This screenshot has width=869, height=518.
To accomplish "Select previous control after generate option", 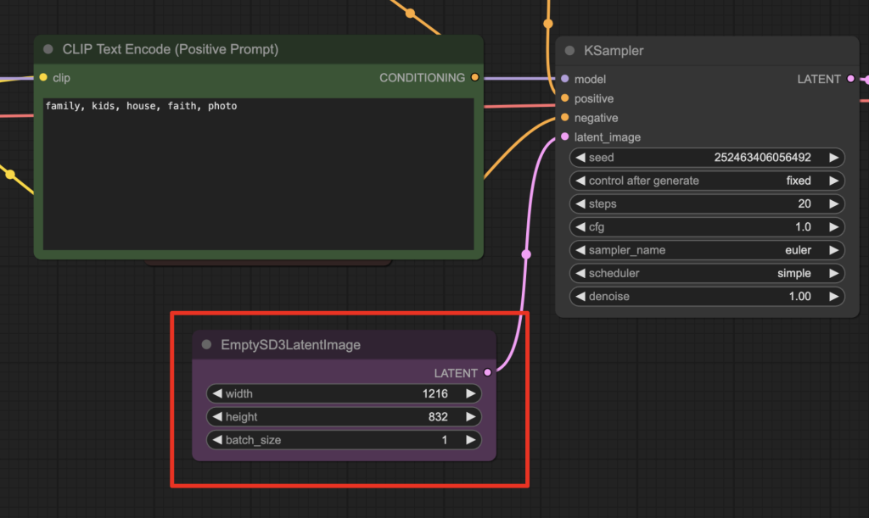I will pos(580,181).
